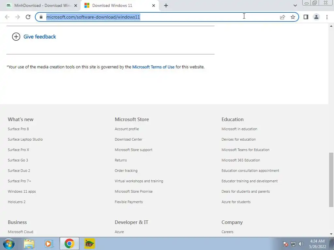Close the MinhDownload tab
Viewport: 334px width, 250px height.
click(76, 6)
